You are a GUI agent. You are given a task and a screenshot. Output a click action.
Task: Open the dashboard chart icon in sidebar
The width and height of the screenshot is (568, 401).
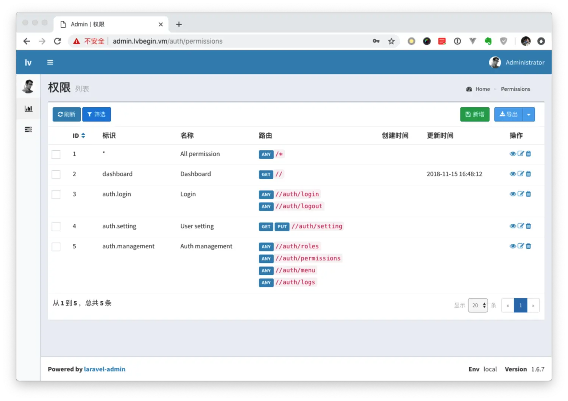tap(28, 109)
